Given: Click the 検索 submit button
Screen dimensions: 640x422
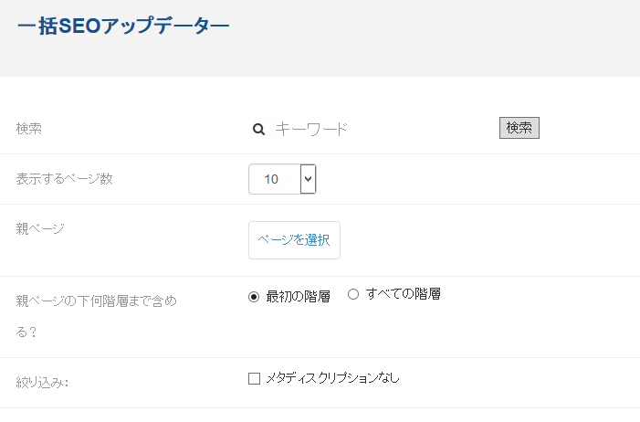Looking at the screenshot, I should (519, 128).
